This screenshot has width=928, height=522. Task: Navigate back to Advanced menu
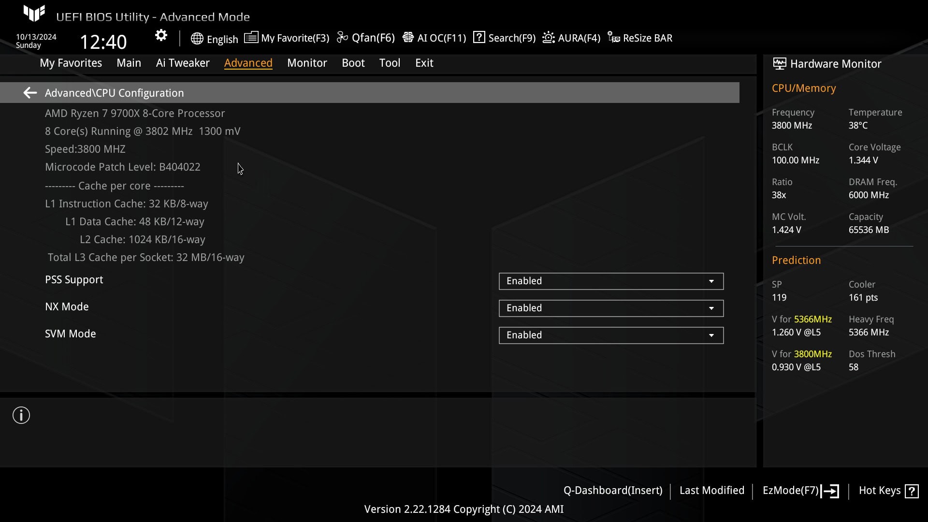29,92
